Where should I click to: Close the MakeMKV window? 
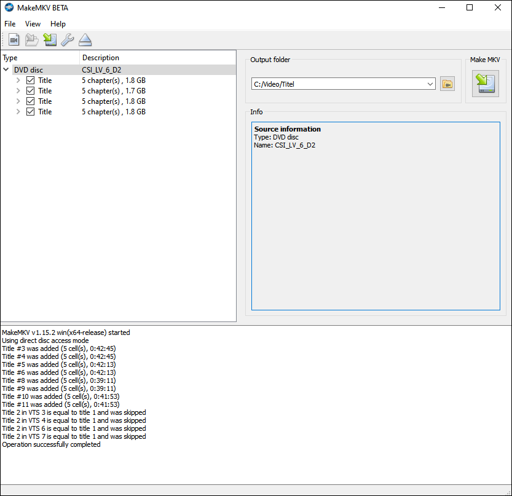pyautogui.click(x=498, y=7)
